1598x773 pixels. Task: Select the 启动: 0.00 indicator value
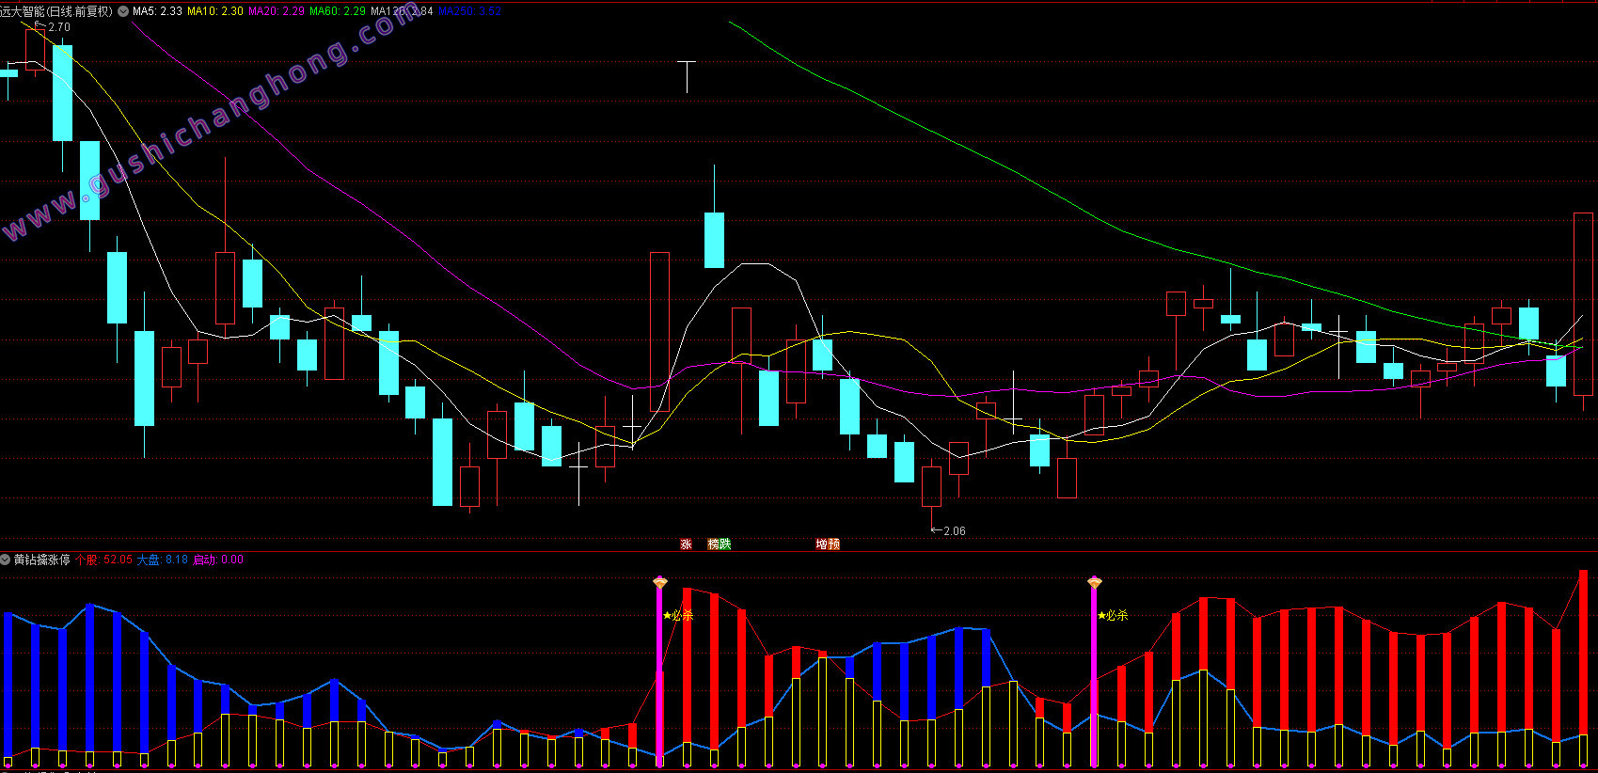coord(218,560)
